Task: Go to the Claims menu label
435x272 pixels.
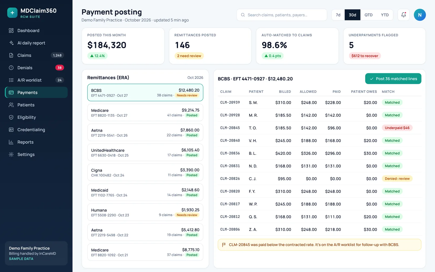Action: click(x=24, y=55)
